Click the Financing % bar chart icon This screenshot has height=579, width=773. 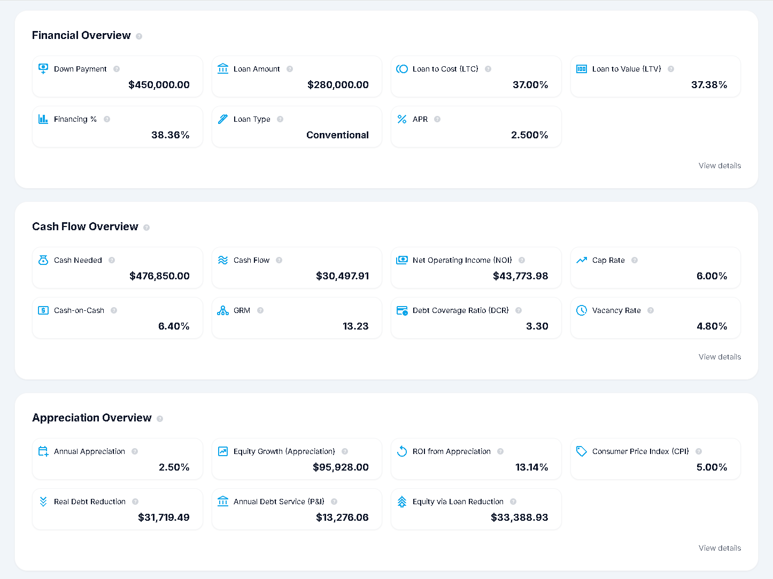coord(43,119)
